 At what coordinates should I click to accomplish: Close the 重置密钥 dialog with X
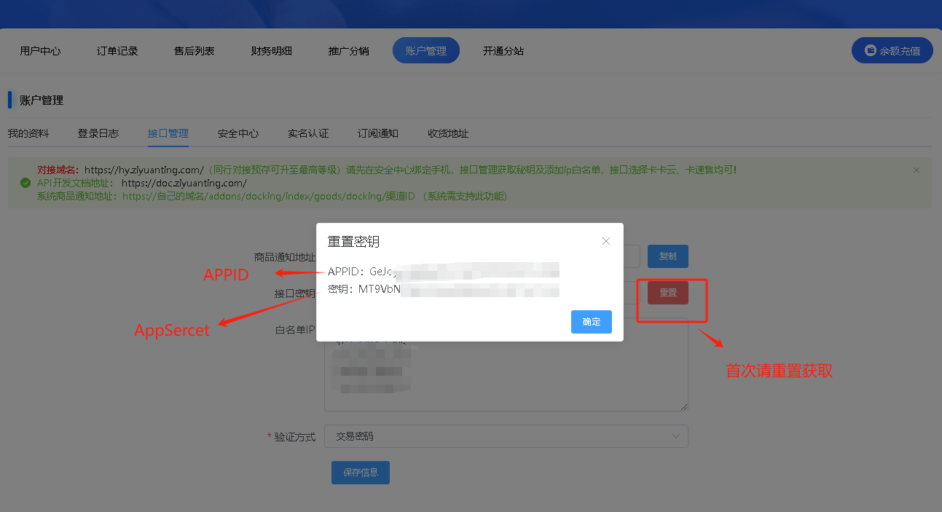pyautogui.click(x=606, y=241)
